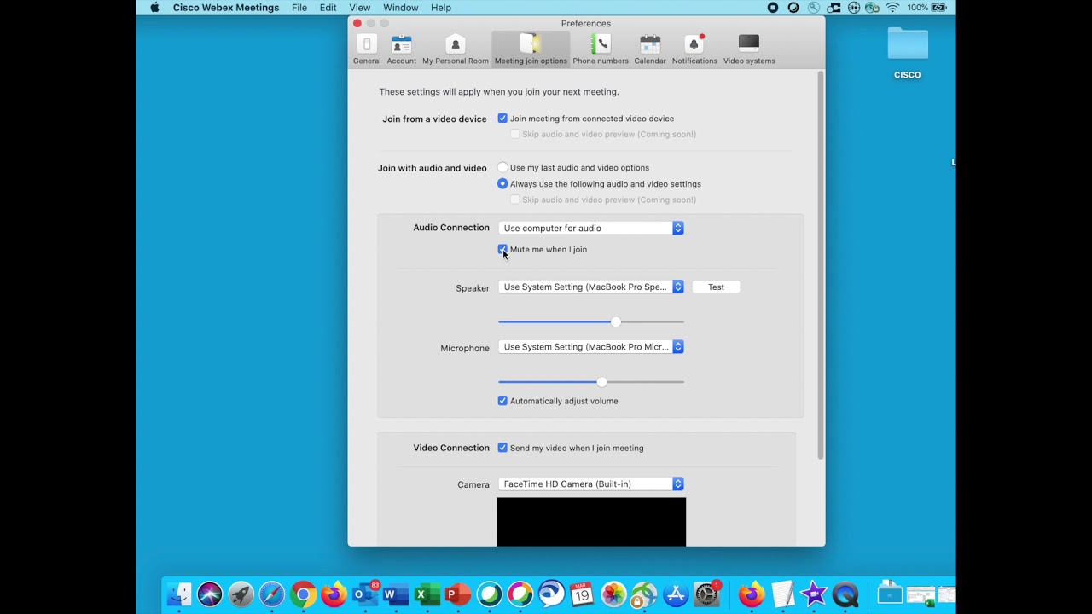Open TextEdit from the dock
The height and width of the screenshot is (614, 1092).
pyautogui.click(x=782, y=594)
